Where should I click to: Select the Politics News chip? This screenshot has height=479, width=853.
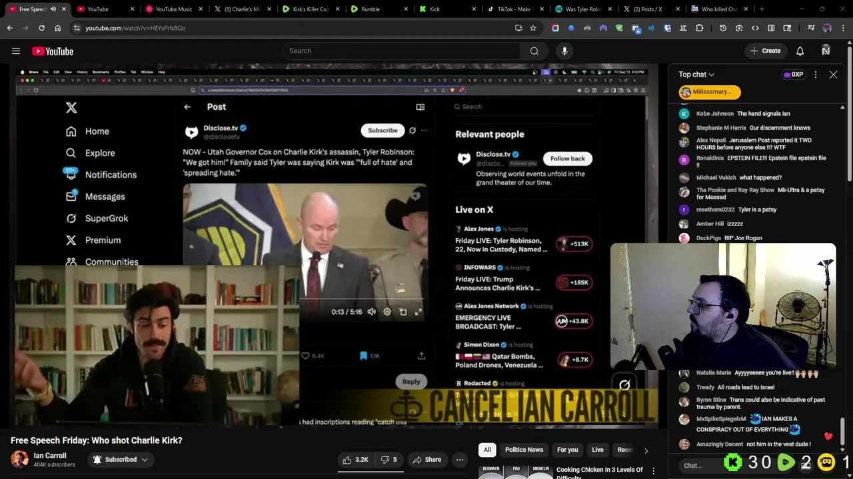coord(524,450)
